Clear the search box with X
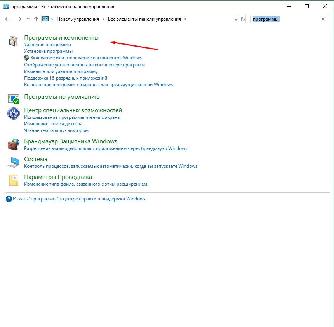334x327 pixels. pos(323,19)
